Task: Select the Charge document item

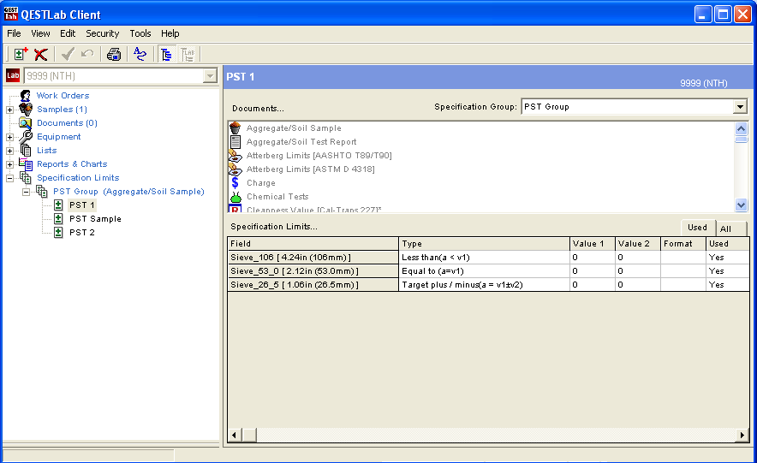Action: (261, 183)
